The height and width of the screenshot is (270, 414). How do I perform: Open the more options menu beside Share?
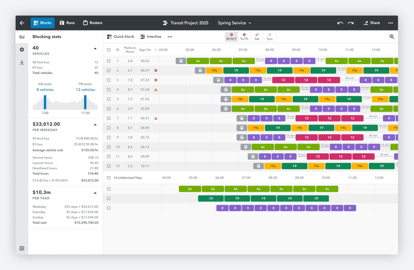(x=390, y=23)
